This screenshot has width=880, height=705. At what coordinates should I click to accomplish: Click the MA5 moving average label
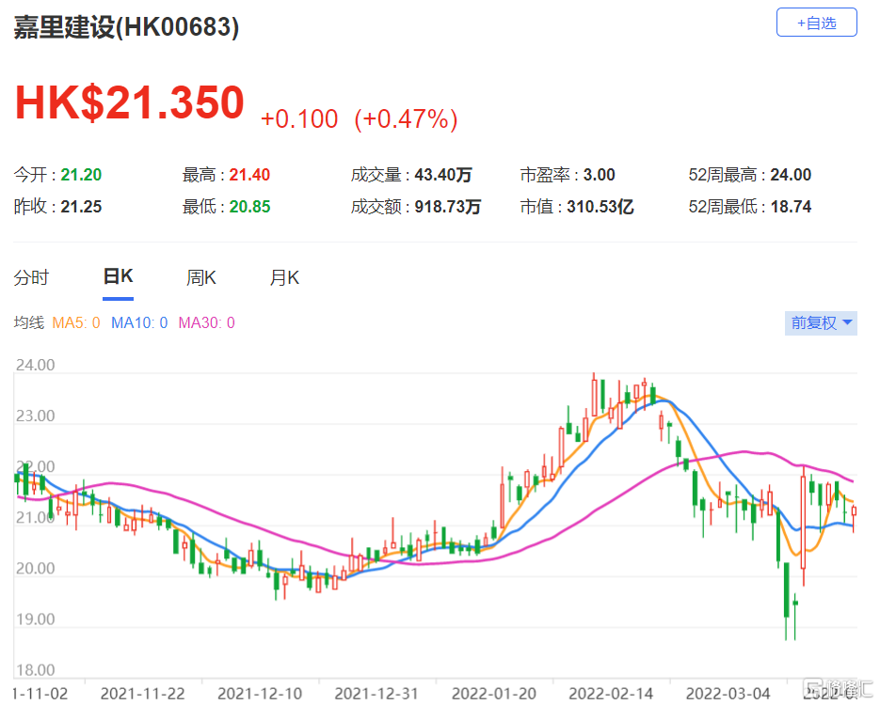pos(76,322)
